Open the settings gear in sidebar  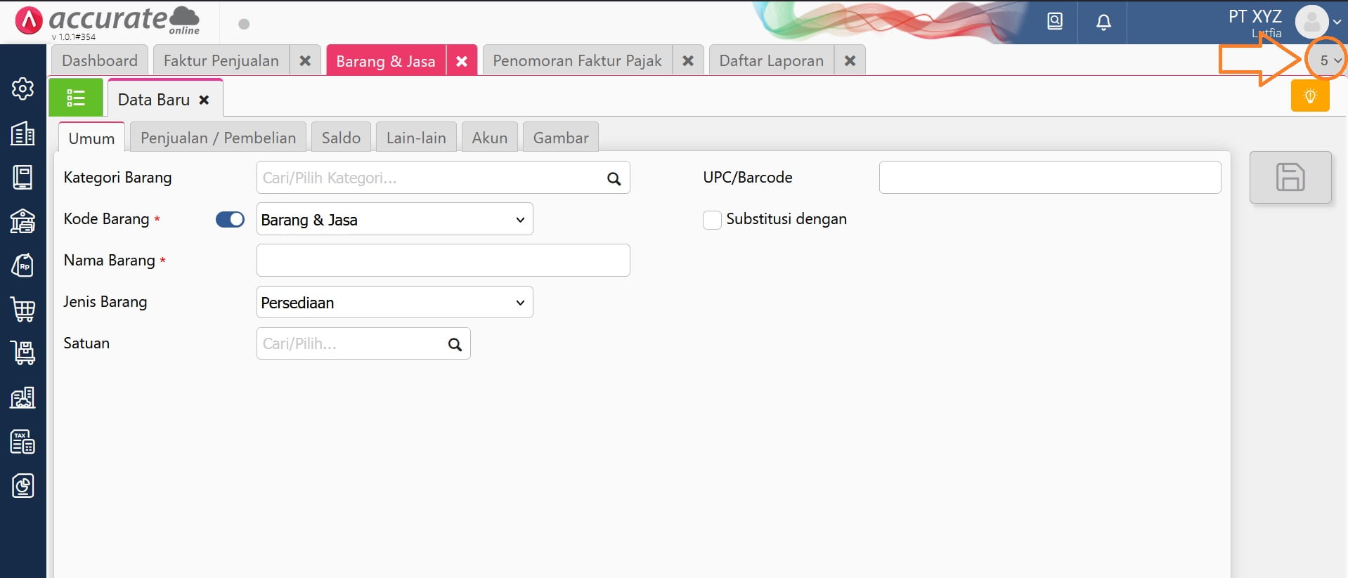coord(22,88)
